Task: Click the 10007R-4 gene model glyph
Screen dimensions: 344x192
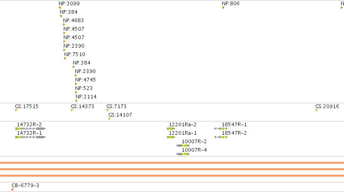Action: (x=183, y=154)
